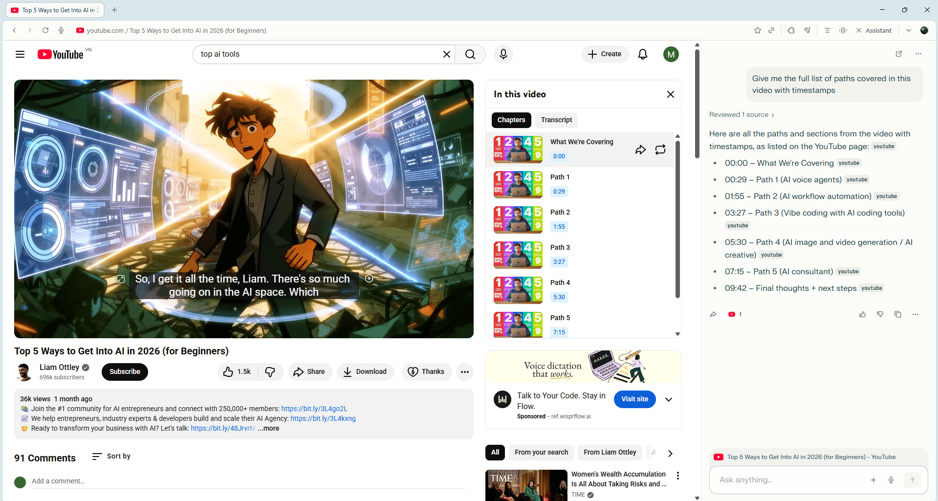Expand the Reviewed 1 source disclosure

[x=742, y=115]
